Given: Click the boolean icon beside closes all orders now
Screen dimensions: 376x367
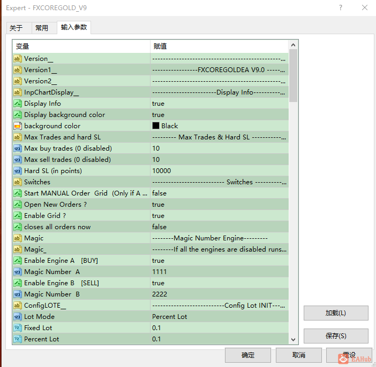Looking at the screenshot, I should 18,227.
